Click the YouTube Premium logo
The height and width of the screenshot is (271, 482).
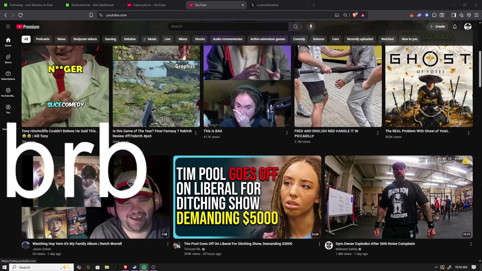coord(28,27)
